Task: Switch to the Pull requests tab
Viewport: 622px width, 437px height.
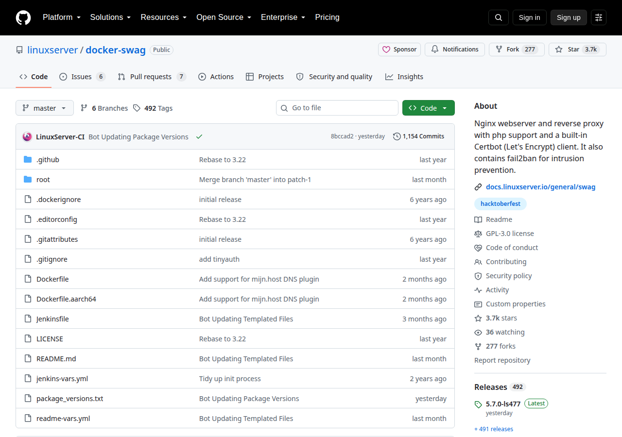Action: coord(152,77)
